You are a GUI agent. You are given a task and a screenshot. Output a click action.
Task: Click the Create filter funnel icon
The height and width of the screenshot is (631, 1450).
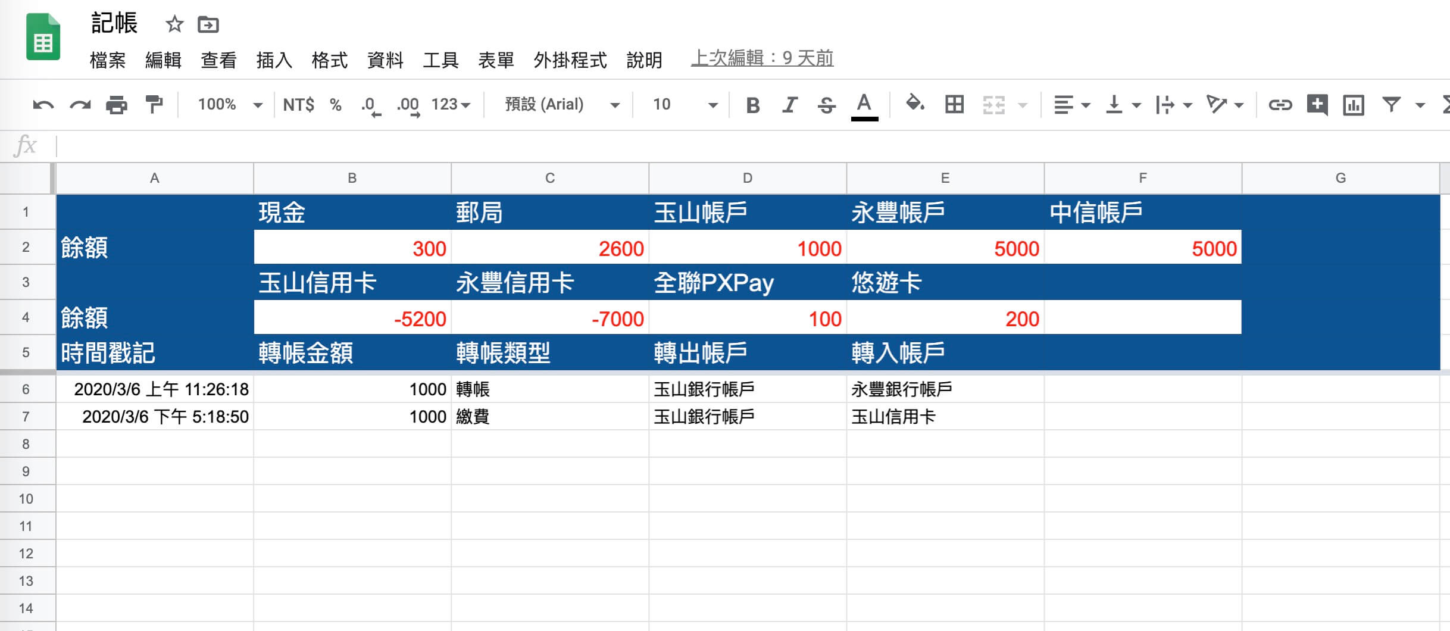(1392, 105)
